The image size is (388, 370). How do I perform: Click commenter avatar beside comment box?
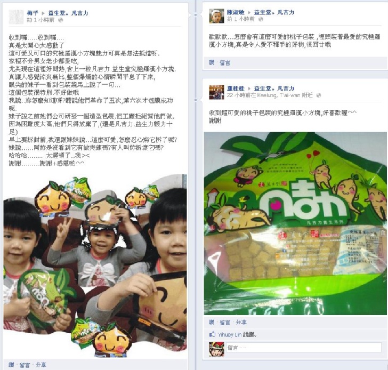(216, 349)
